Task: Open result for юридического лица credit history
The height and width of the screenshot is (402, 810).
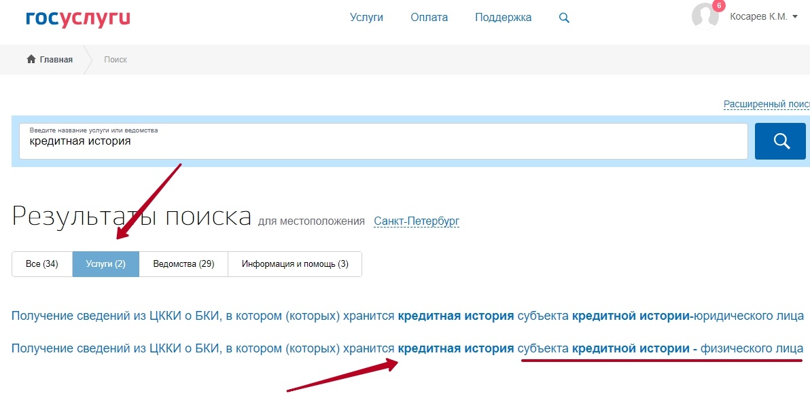Action: click(x=408, y=316)
